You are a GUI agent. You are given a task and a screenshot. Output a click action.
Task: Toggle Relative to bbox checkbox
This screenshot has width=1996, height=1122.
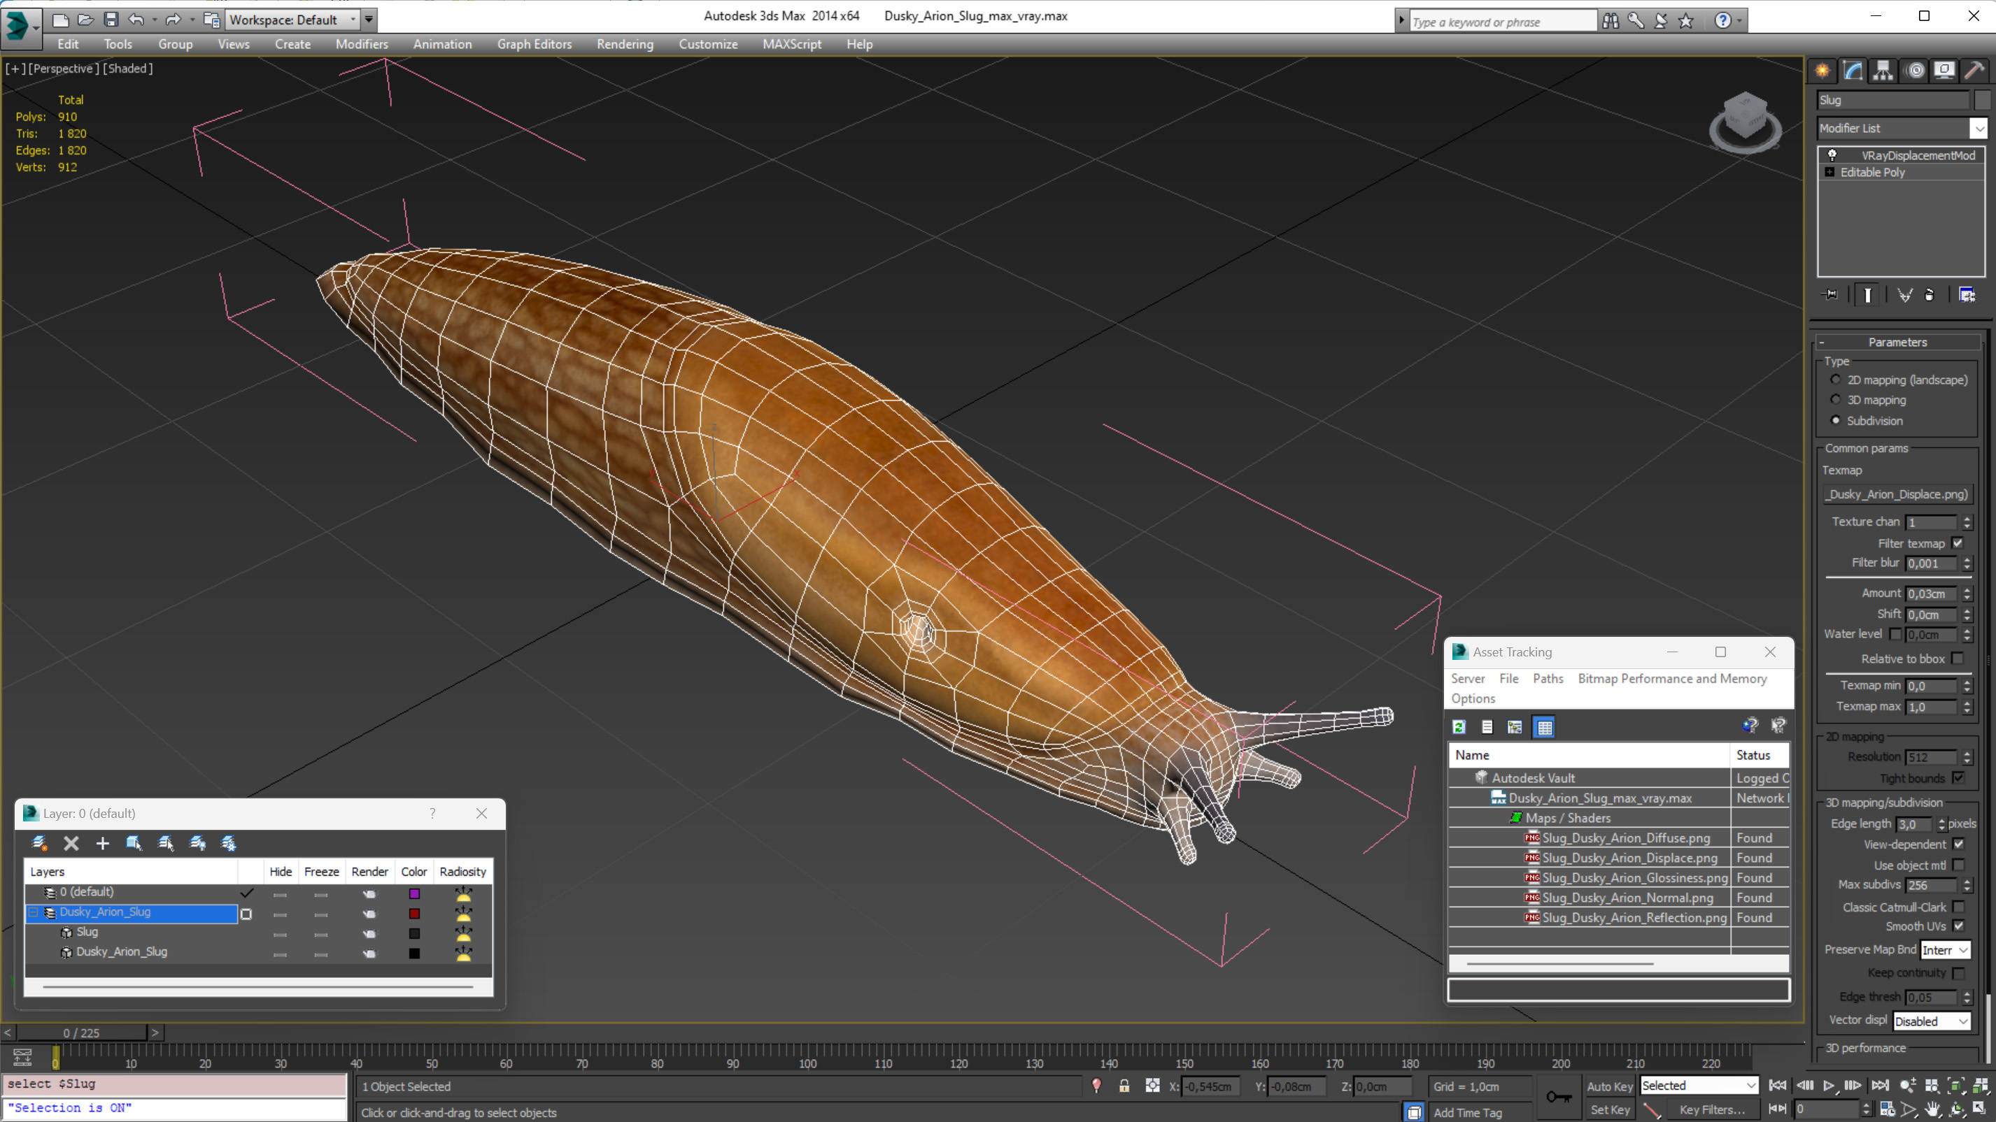[1958, 659]
